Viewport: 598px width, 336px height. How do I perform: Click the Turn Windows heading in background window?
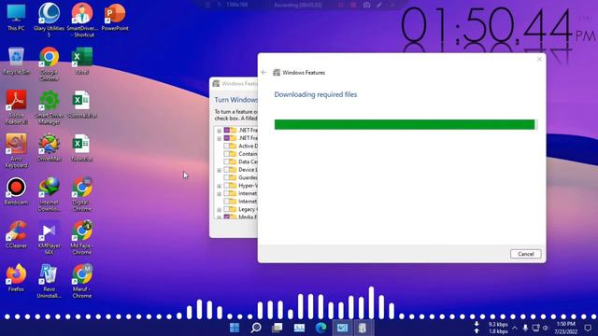point(236,100)
